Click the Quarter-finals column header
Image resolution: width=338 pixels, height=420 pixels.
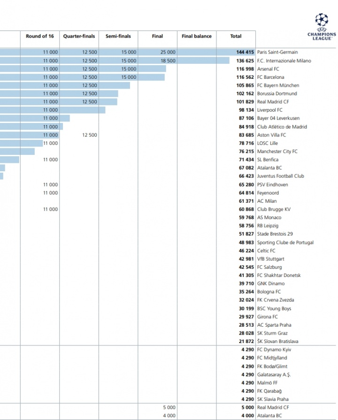click(79, 36)
